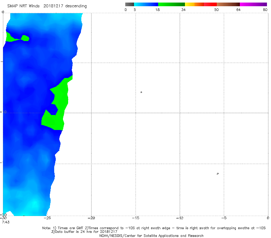Click the yellow-orange segment of the color bar
Viewport: 271px width, 238px height.
click(x=194, y=4)
